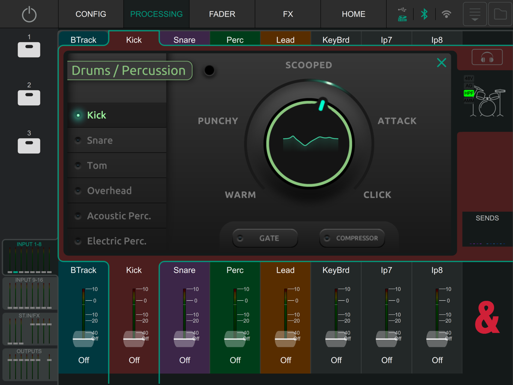Switch to the FADER tab
The image size is (513, 385).
pos(222,14)
